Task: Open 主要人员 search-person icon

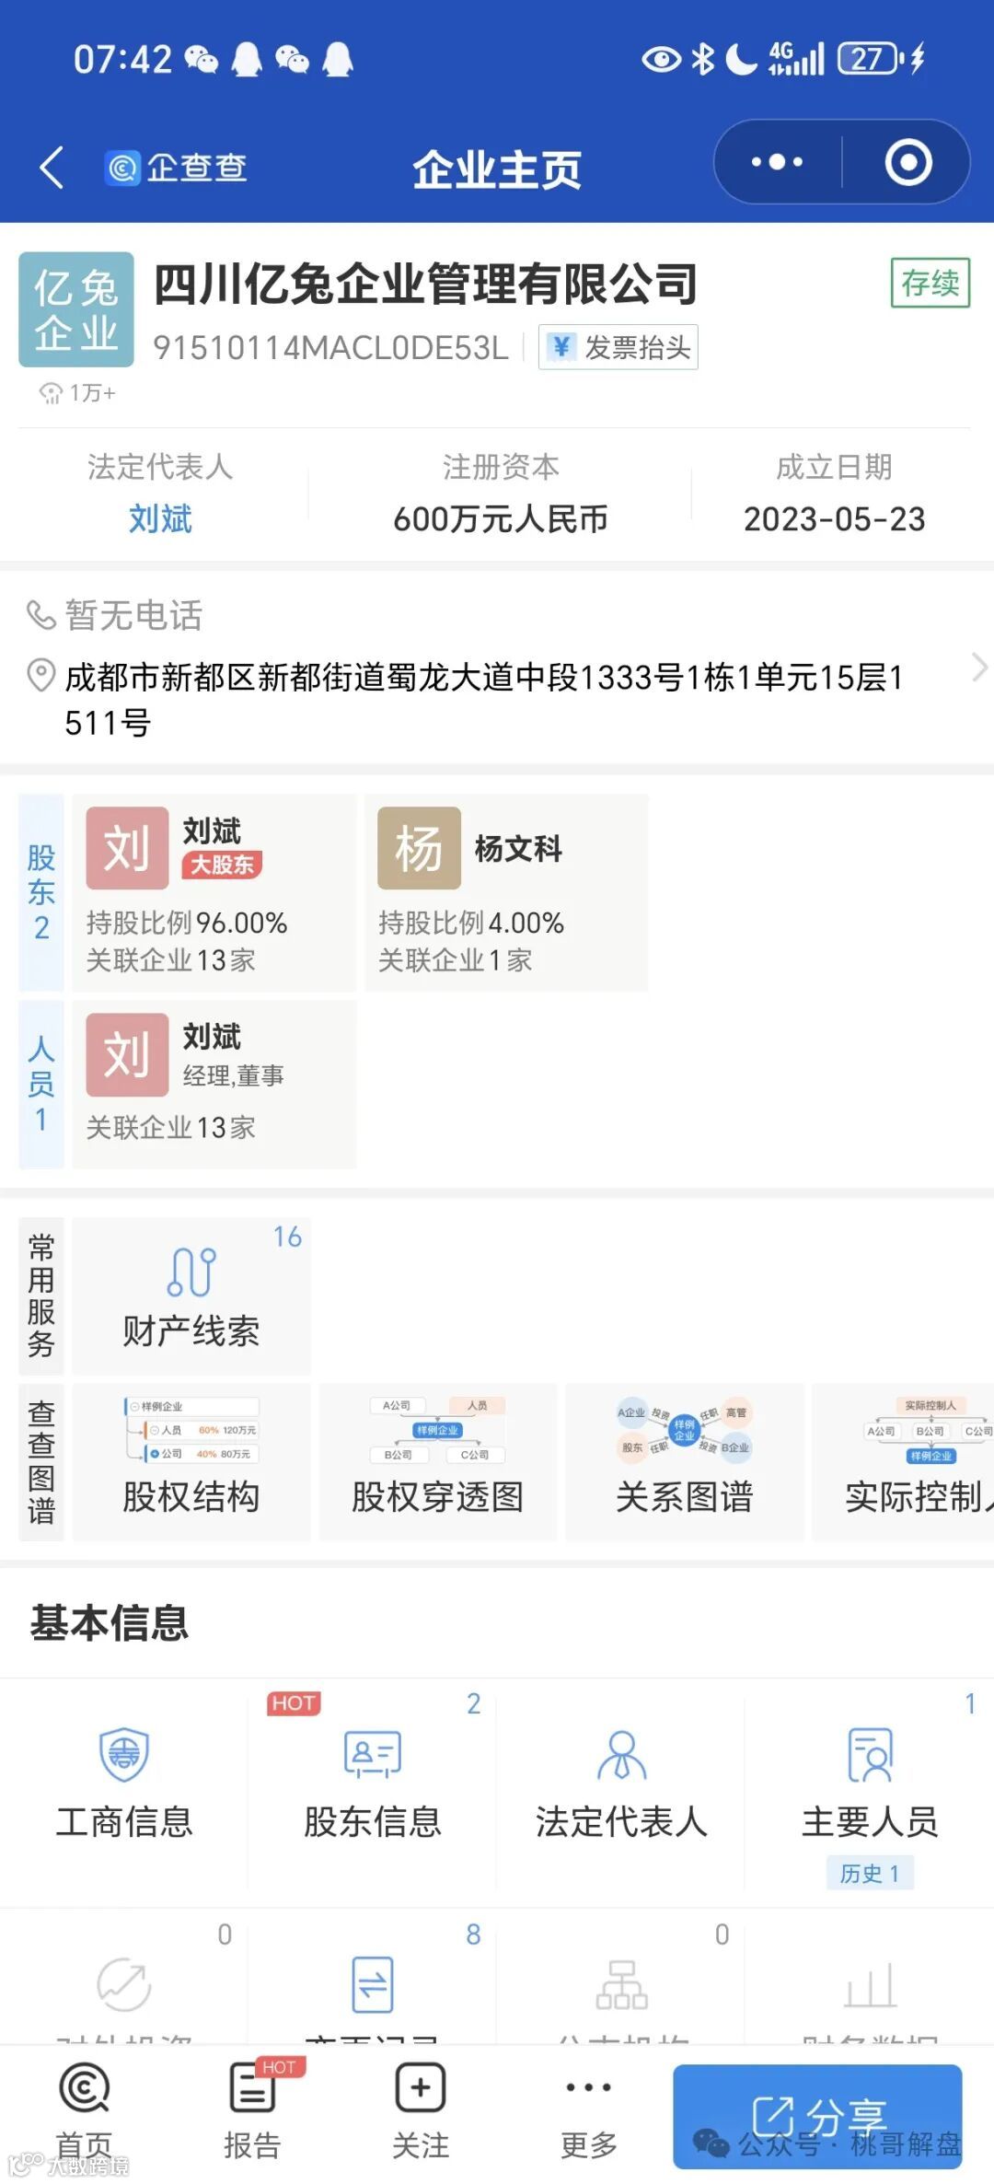Action: 870,1754
